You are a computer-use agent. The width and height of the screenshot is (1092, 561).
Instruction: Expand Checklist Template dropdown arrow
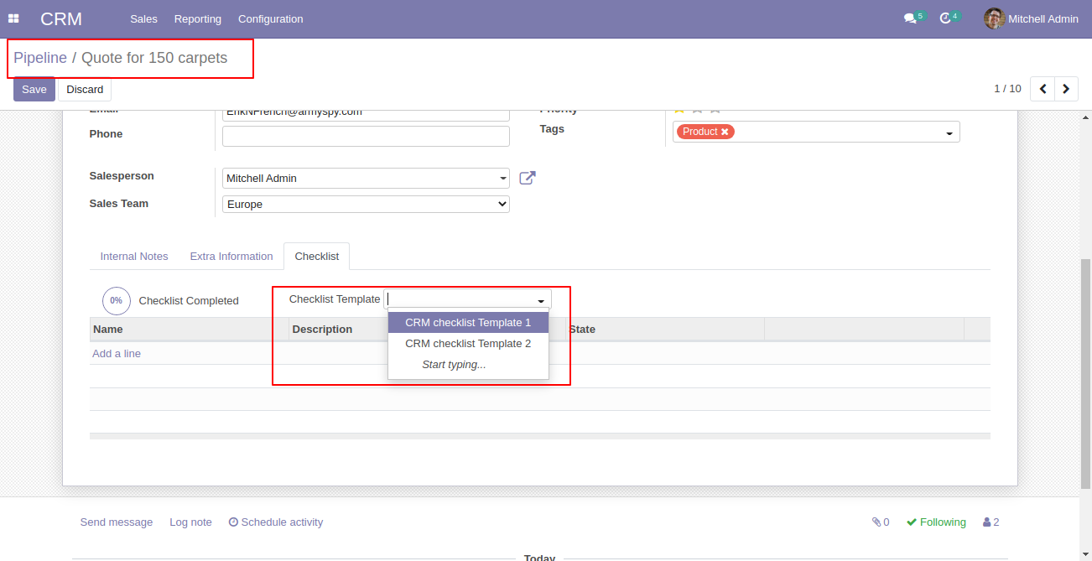point(541,299)
